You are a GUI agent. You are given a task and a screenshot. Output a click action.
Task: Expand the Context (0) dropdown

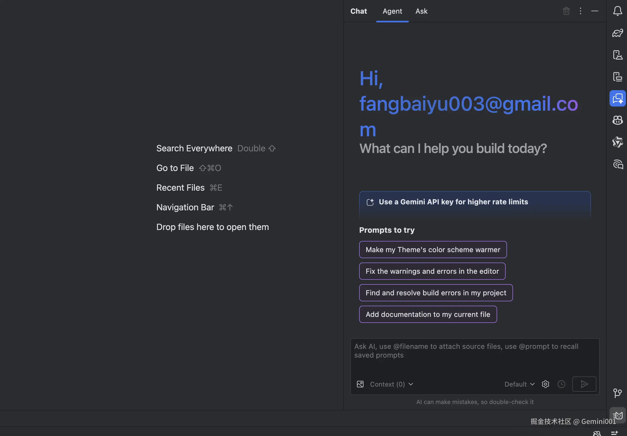[x=391, y=384]
